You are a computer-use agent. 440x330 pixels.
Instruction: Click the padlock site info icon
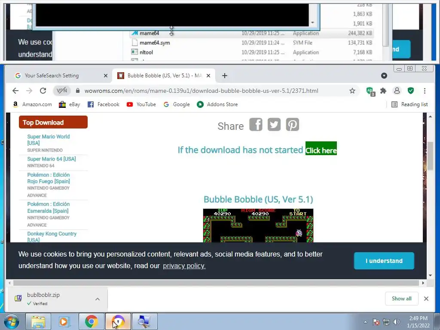[x=78, y=91]
